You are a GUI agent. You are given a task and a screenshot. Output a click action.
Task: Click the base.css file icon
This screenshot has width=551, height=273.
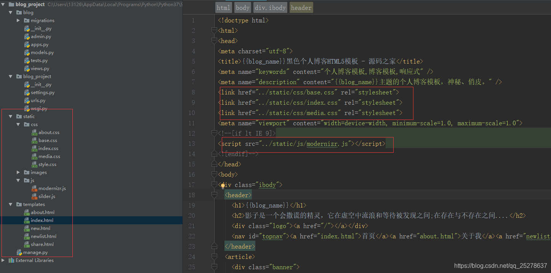pos(34,140)
